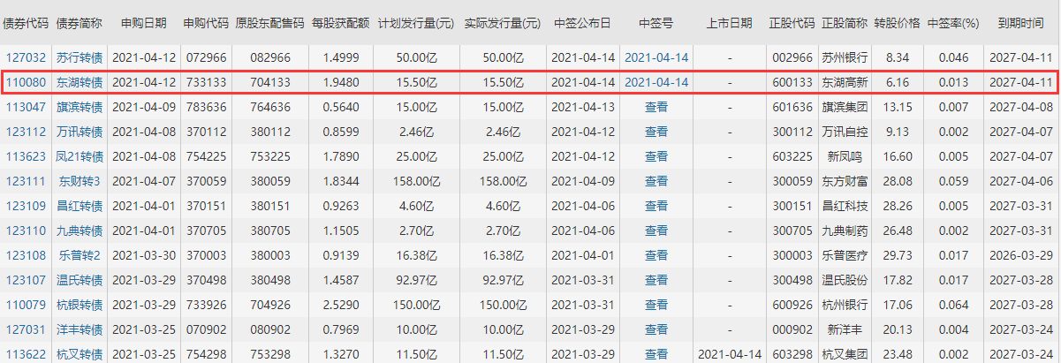Open the 东湖转债 bond name link
The height and width of the screenshot is (363, 1061).
(80, 82)
